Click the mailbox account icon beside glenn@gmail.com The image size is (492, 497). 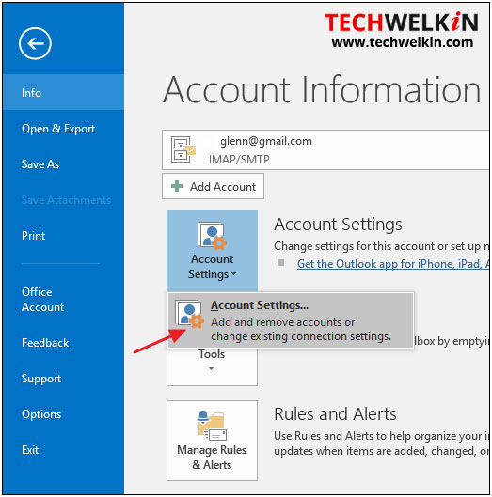pyautogui.click(x=183, y=149)
